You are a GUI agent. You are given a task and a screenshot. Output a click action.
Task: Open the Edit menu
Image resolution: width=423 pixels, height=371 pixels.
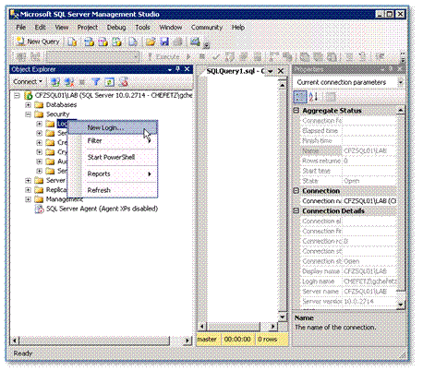point(40,28)
